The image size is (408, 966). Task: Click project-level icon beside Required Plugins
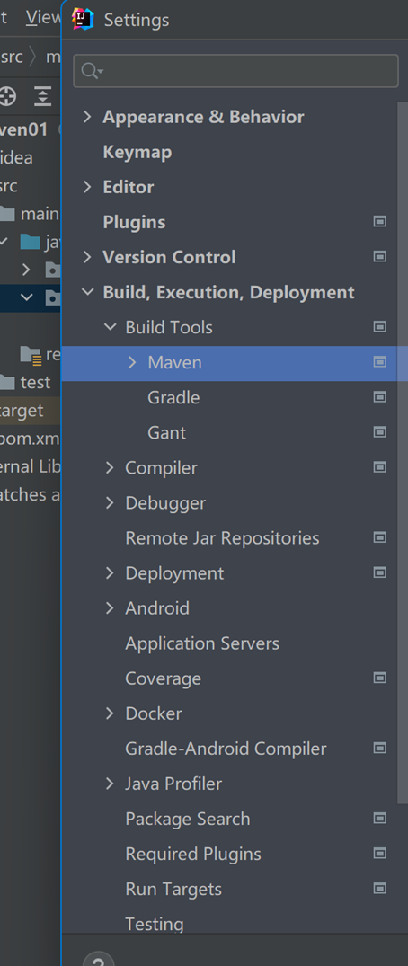pyautogui.click(x=380, y=854)
